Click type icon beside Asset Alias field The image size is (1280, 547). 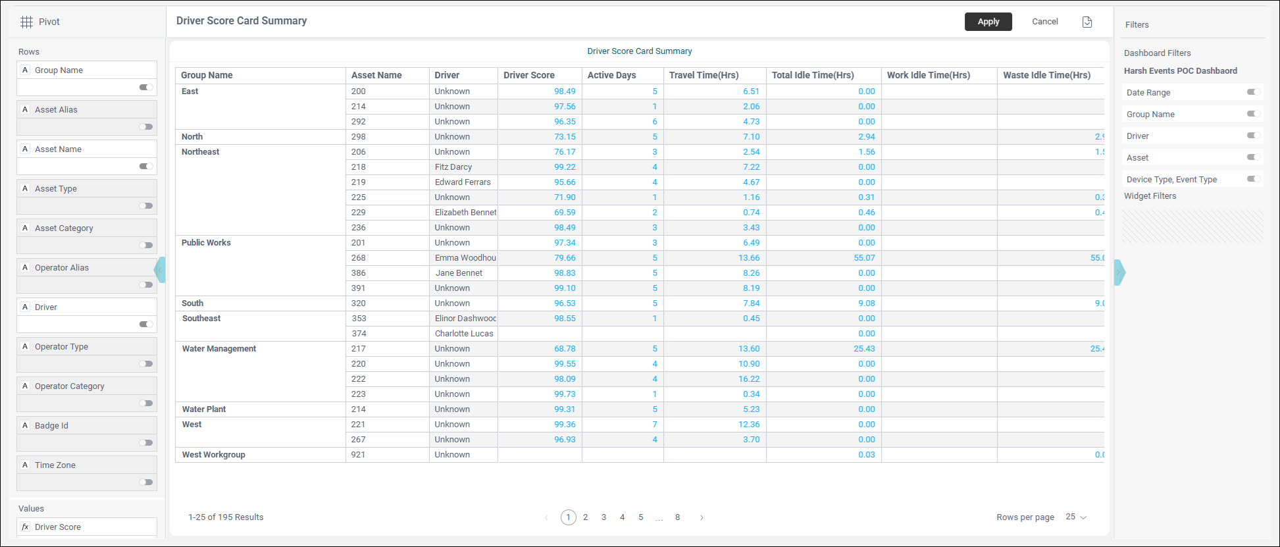(x=25, y=109)
